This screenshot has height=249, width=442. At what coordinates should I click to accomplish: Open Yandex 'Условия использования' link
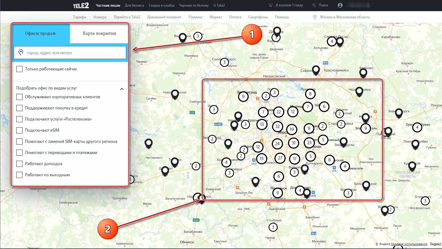(x=409, y=244)
